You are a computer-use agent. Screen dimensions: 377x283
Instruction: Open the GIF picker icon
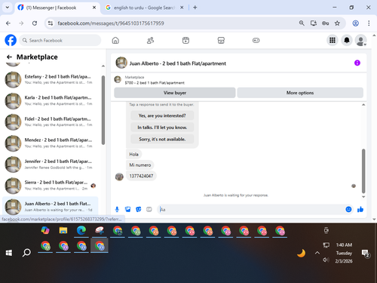tap(149, 209)
